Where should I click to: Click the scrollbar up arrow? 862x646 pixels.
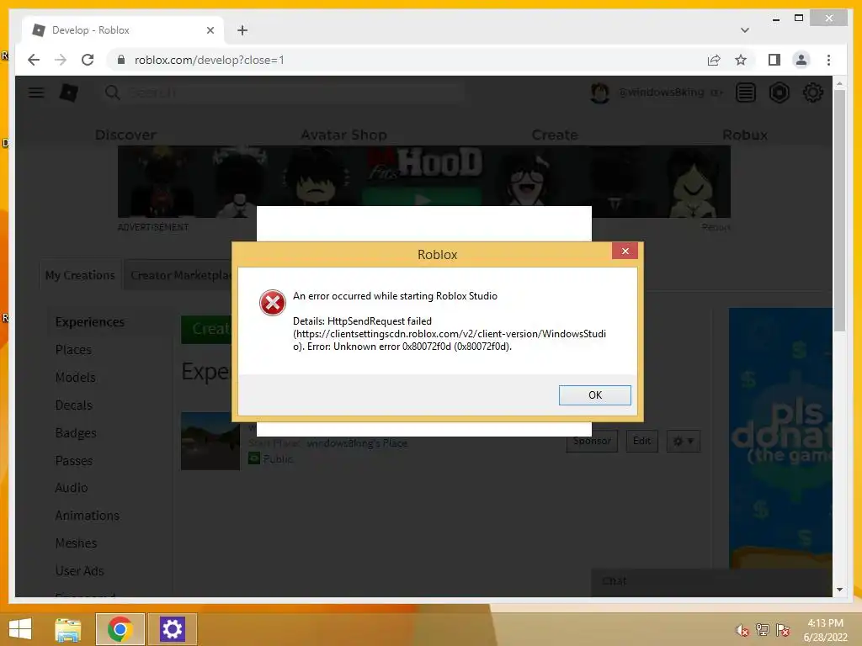click(839, 83)
